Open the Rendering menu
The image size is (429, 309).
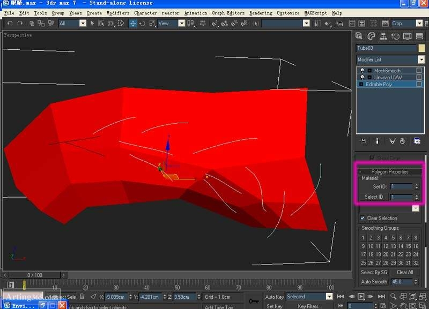click(261, 13)
